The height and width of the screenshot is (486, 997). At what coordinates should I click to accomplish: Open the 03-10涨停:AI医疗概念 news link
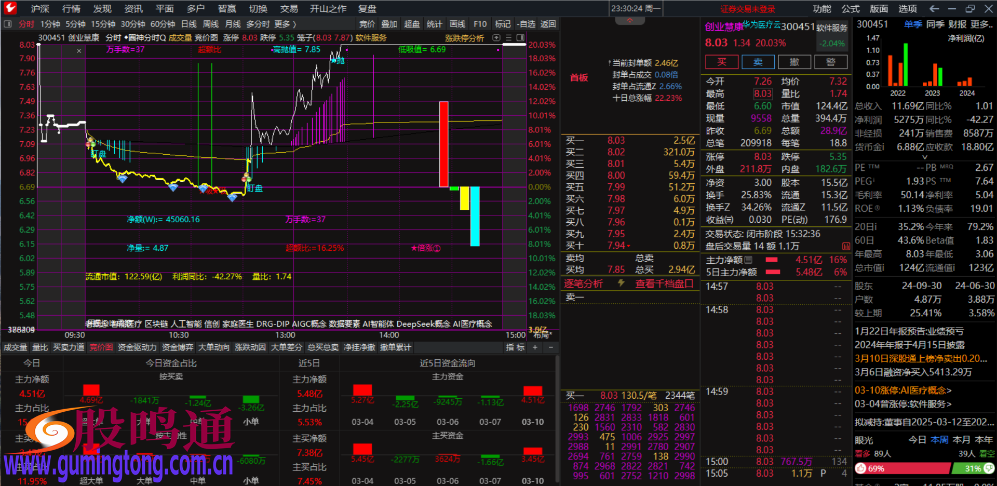point(903,390)
